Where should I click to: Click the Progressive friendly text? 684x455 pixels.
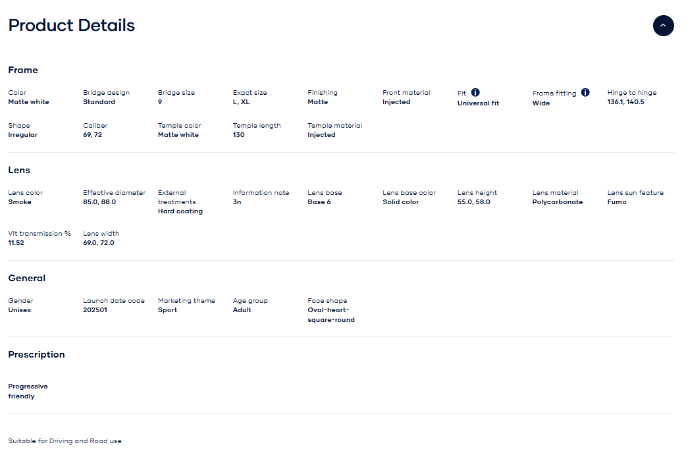pyautogui.click(x=28, y=391)
